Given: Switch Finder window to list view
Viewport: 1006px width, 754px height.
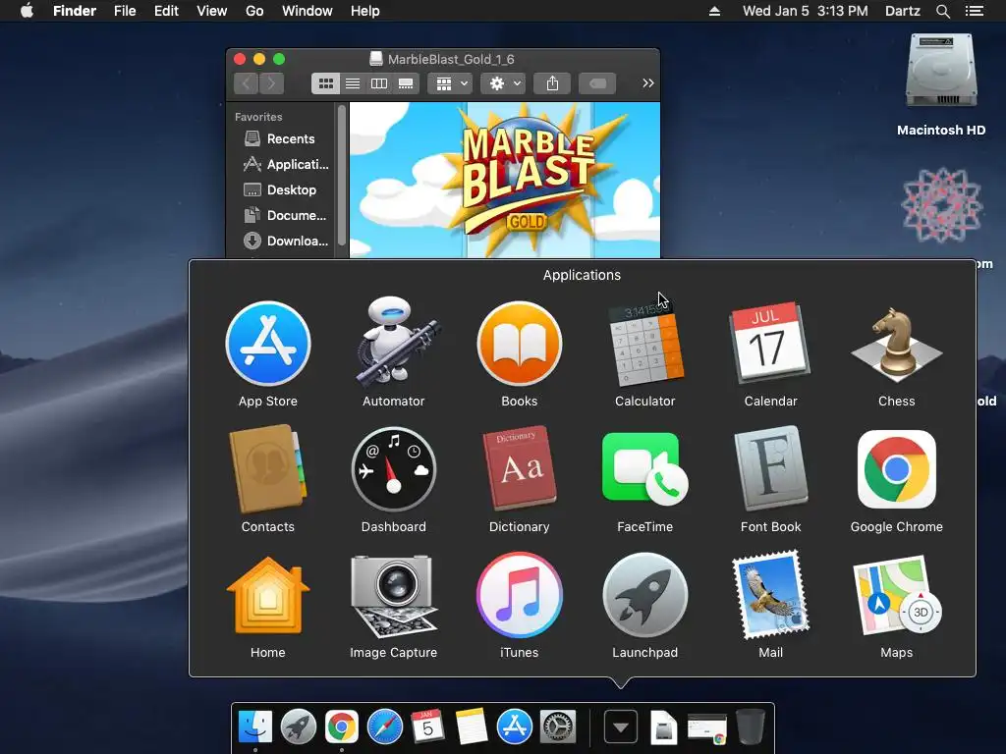Looking at the screenshot, I should click(x=353, y=83).
